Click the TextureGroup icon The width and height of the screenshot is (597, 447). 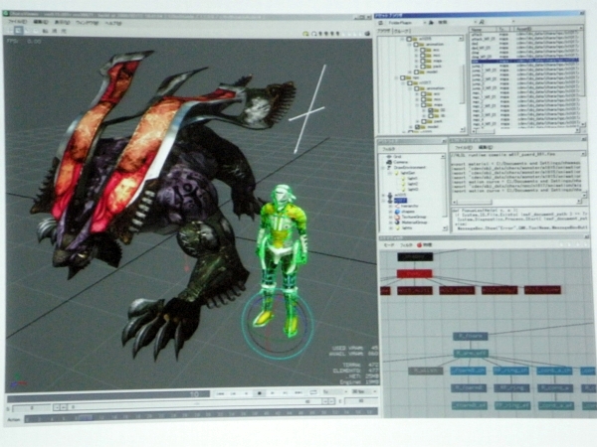[397, 217]
